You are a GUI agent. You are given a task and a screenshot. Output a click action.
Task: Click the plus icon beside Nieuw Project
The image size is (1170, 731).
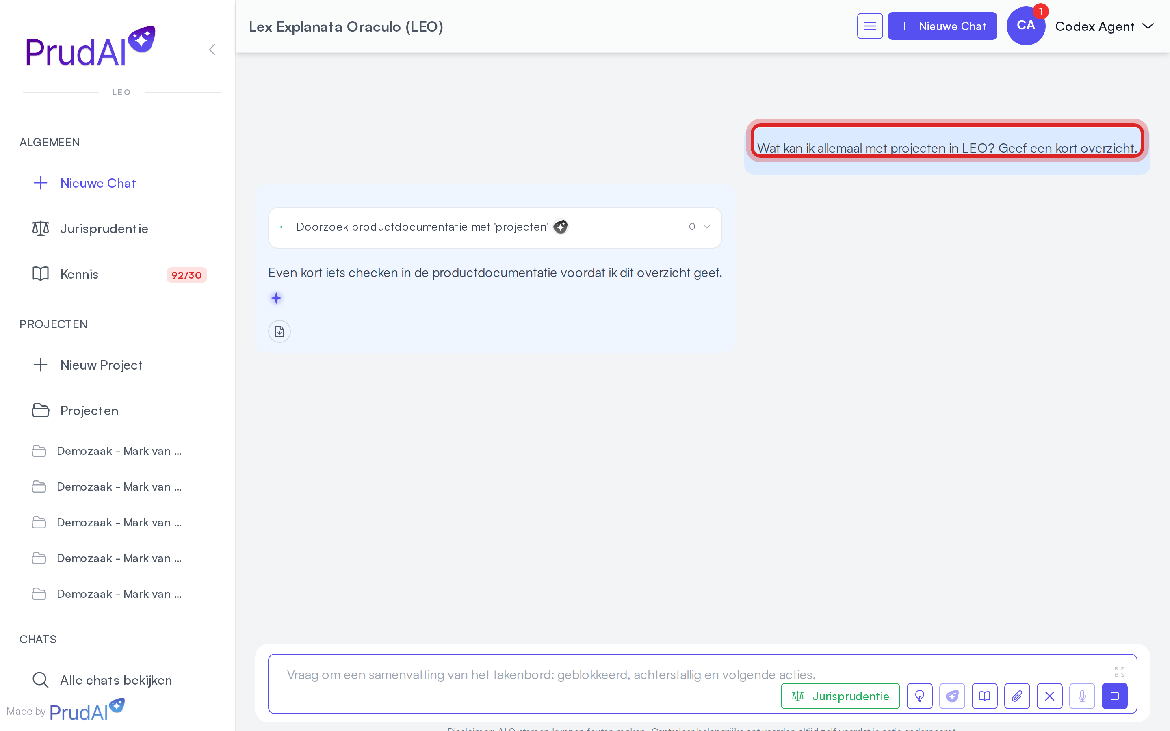click(x=41, y=365)
